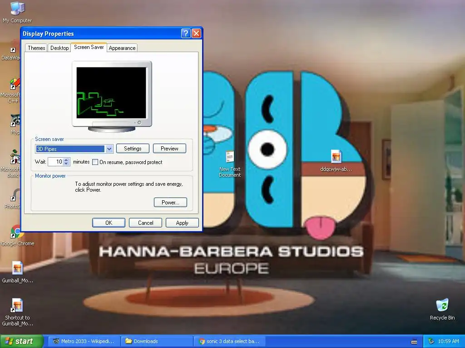Switch to the Desktop tab
This screenshot has height=348, width=465.
(x=59, y=48)
